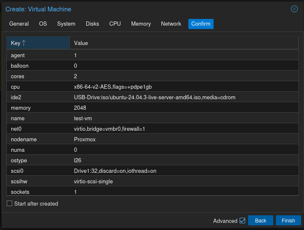
Task: Click the ostype value l26
Action: coord(77,160)
